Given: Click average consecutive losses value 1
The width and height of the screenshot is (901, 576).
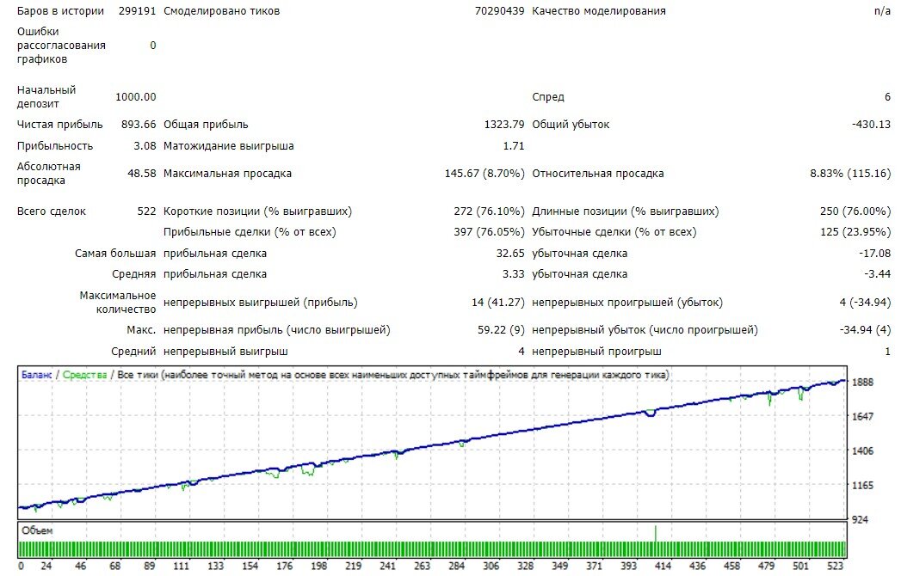Looking at the screenshot, I should pyautogui.click(x=888, y=352).
